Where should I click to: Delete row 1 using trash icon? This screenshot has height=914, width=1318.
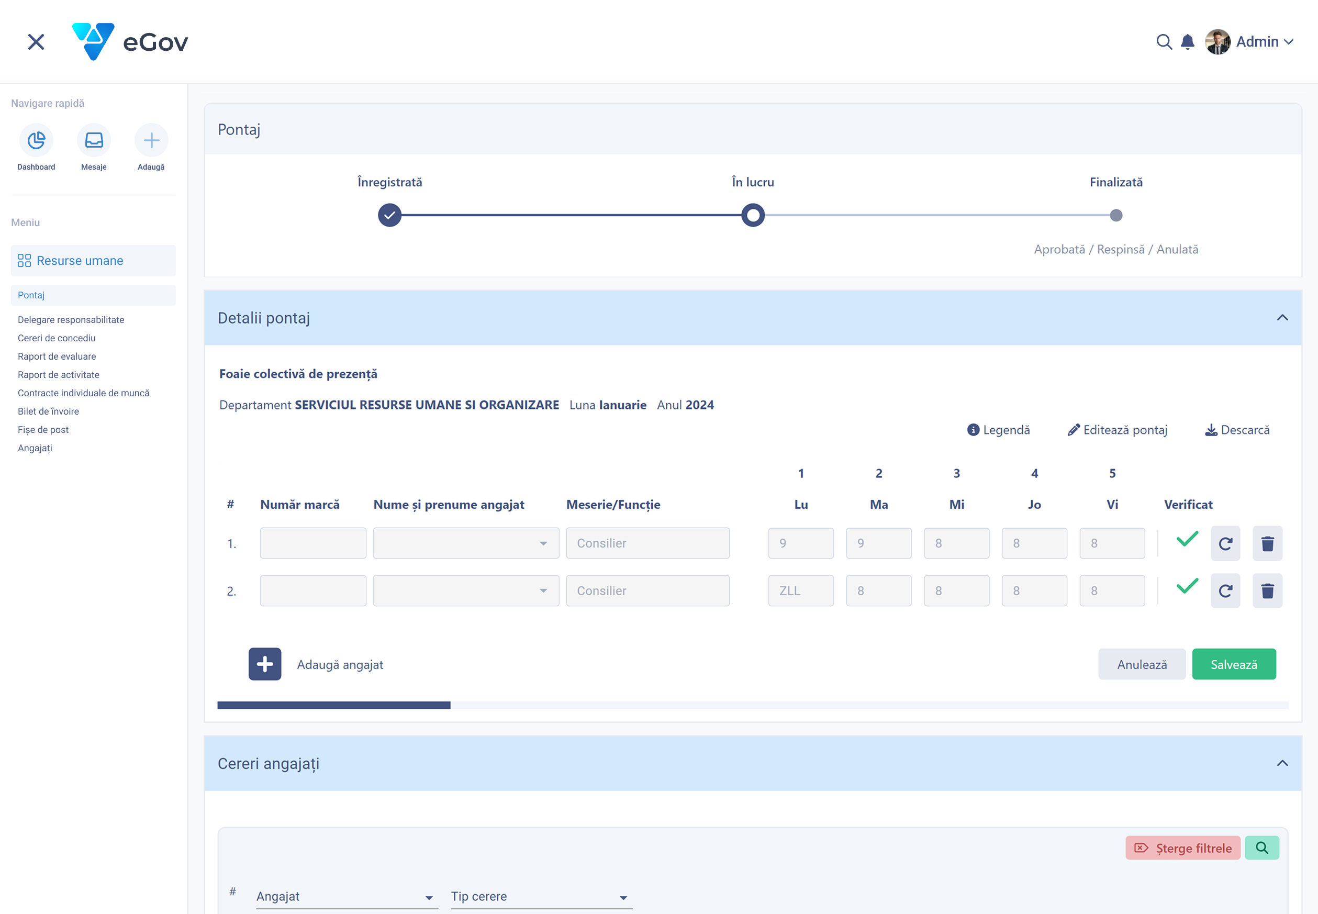1267,543
